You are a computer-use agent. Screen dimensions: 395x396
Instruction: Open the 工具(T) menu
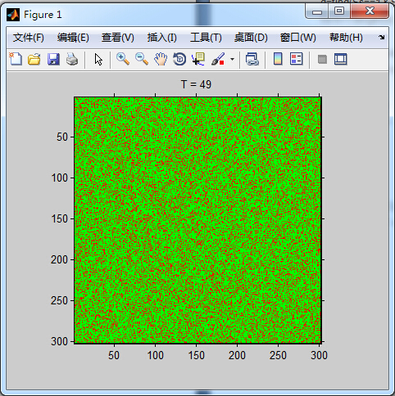[x=206, y=38]
